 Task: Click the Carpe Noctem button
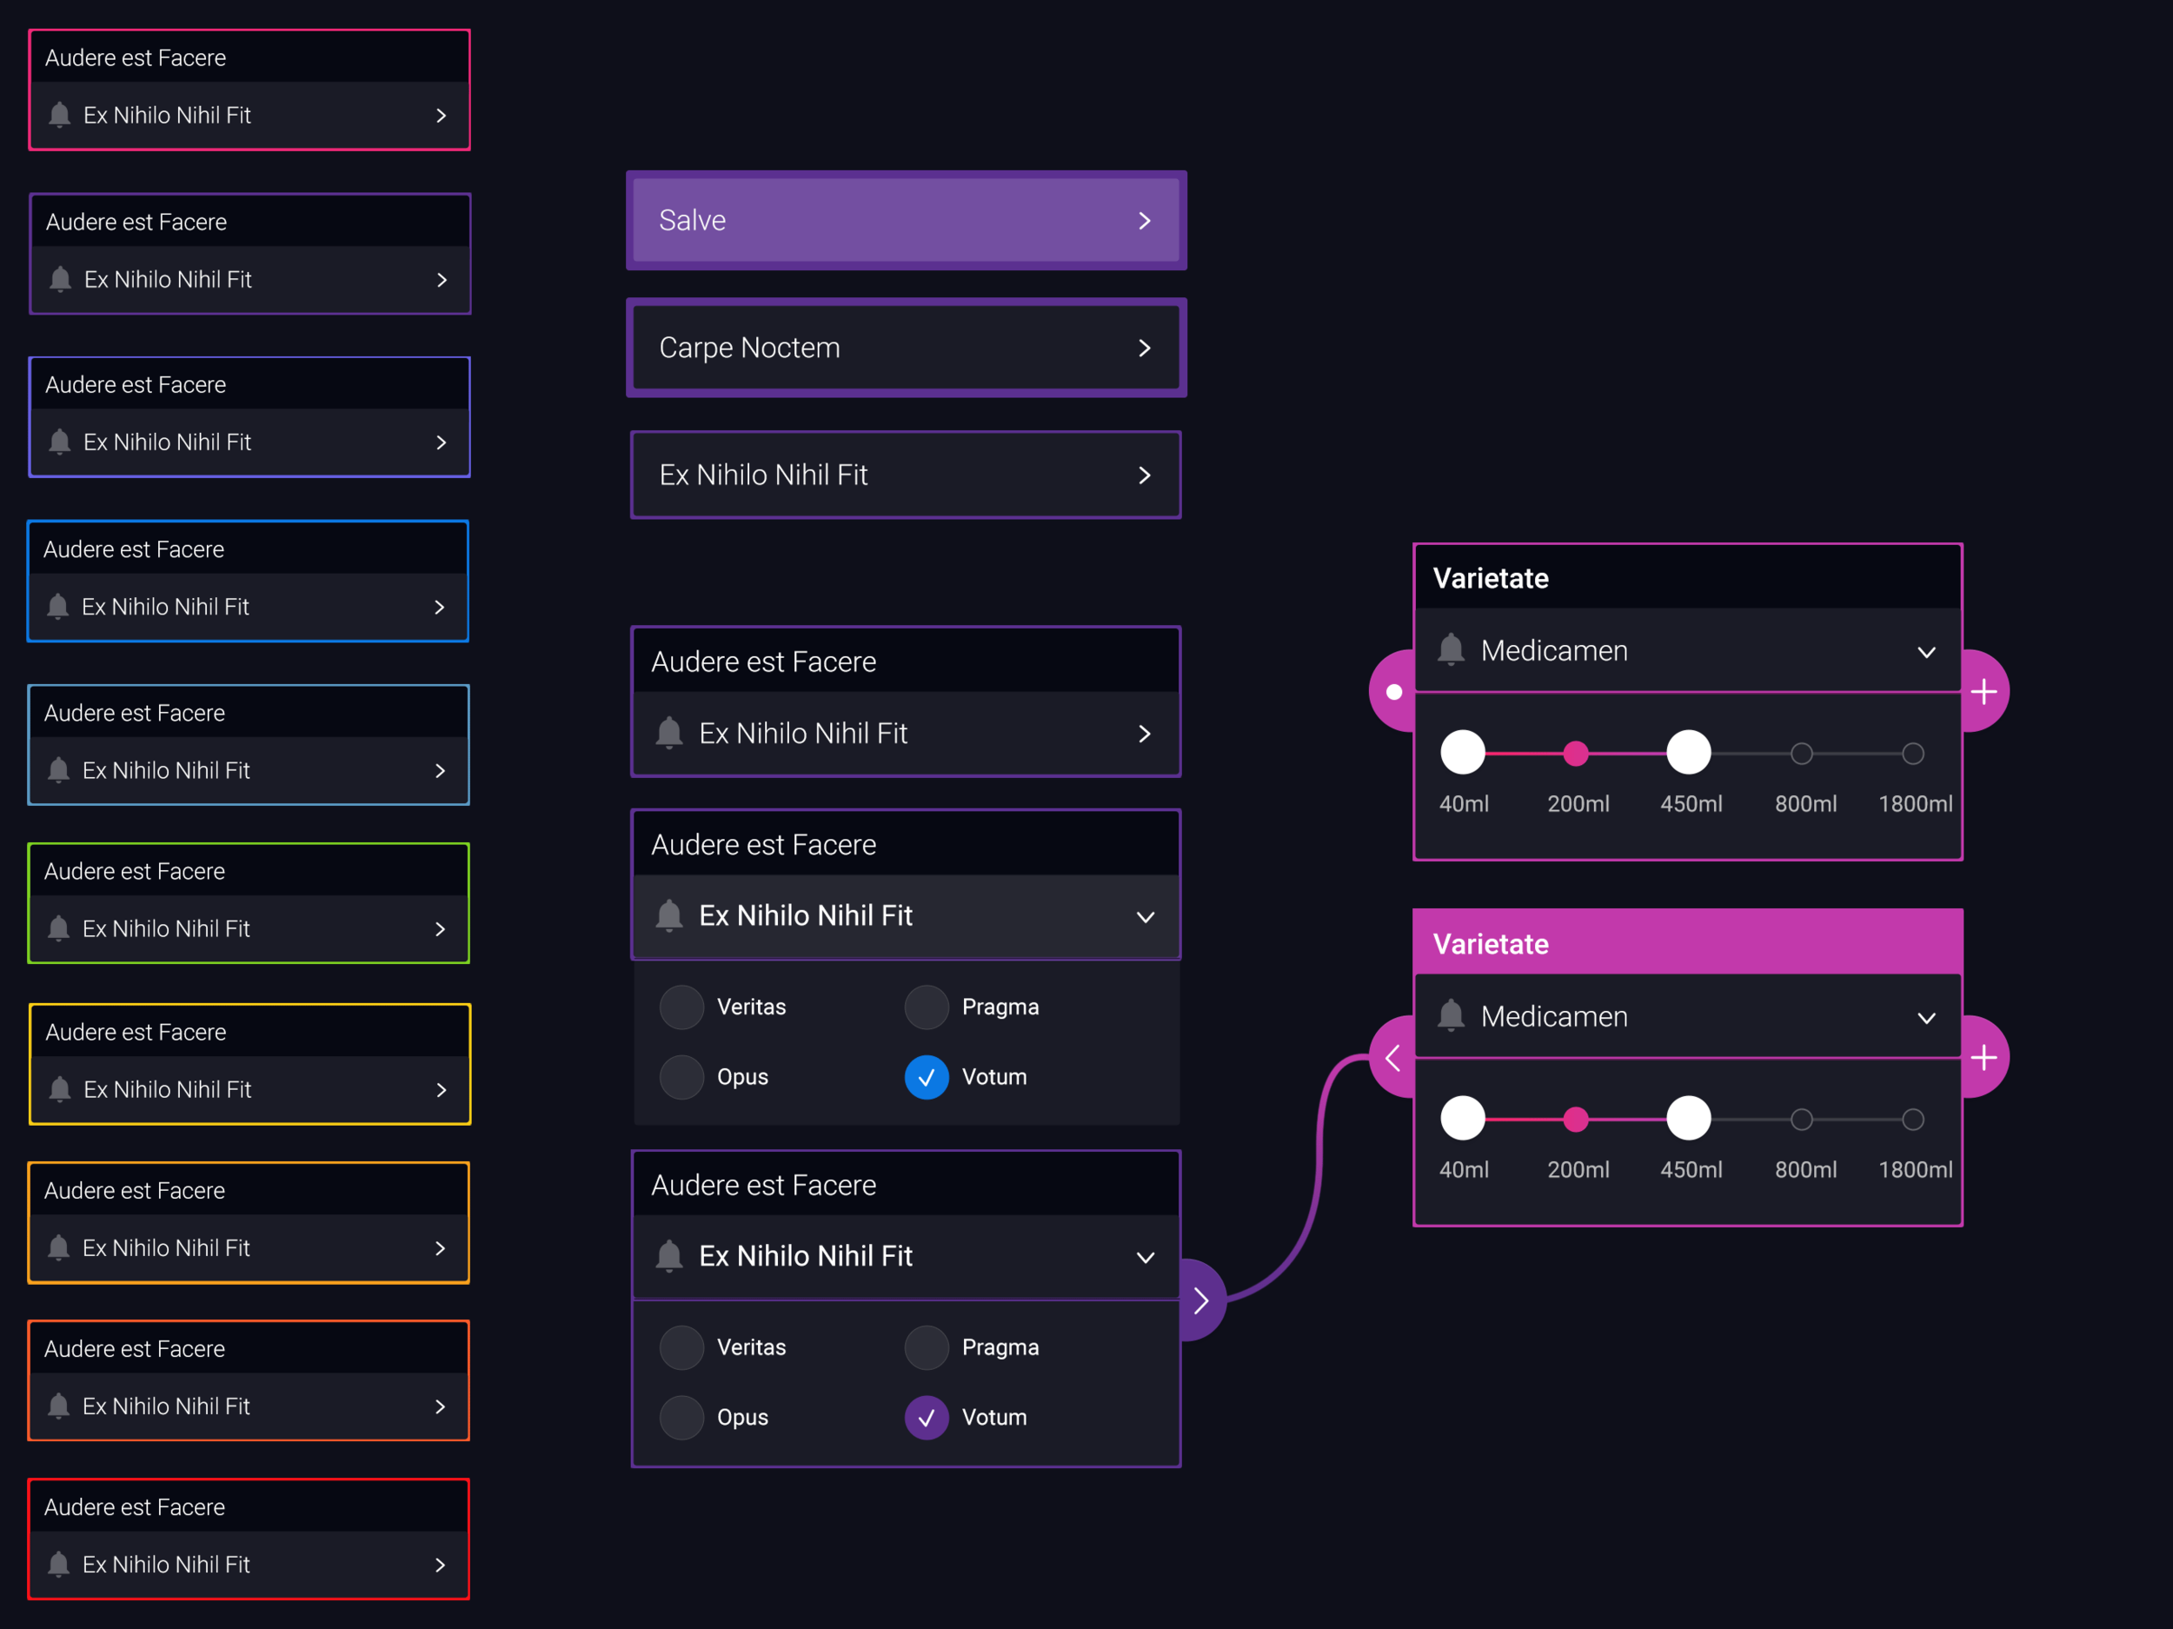pyautogui.click(x=904, y=347)
